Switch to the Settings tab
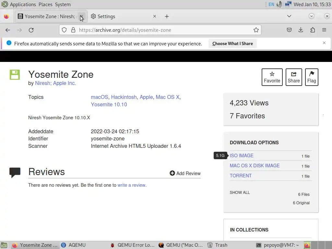Image resolution: width=332 pixels, height=249 pixels. click(124, 16)
